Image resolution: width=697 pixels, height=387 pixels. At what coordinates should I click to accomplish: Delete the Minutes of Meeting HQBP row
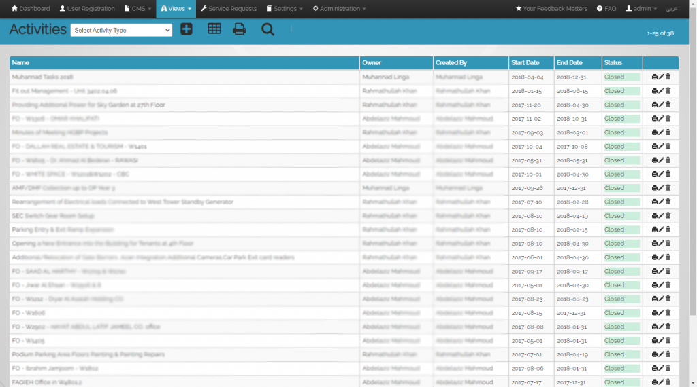pyautogui.click(x=668, y=132)
